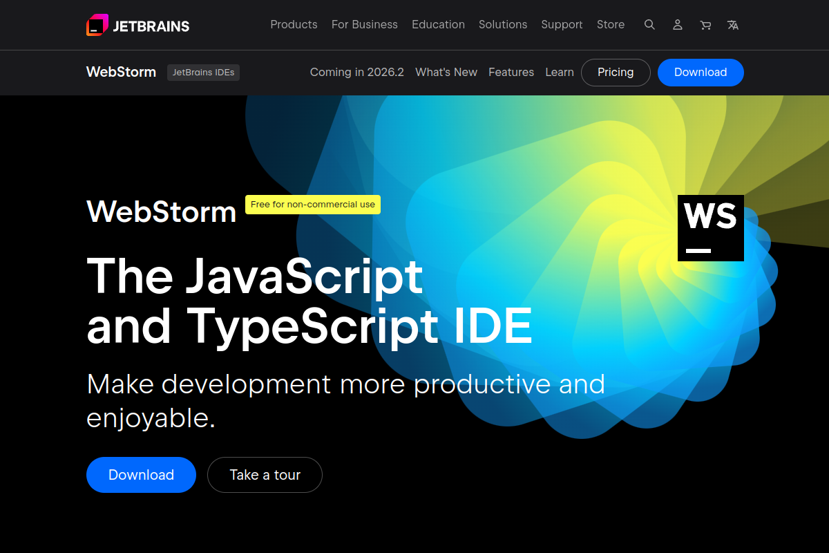Screen dimensions: 829x553
Task: Open the shopping cart icon
Action: [705, 25]
